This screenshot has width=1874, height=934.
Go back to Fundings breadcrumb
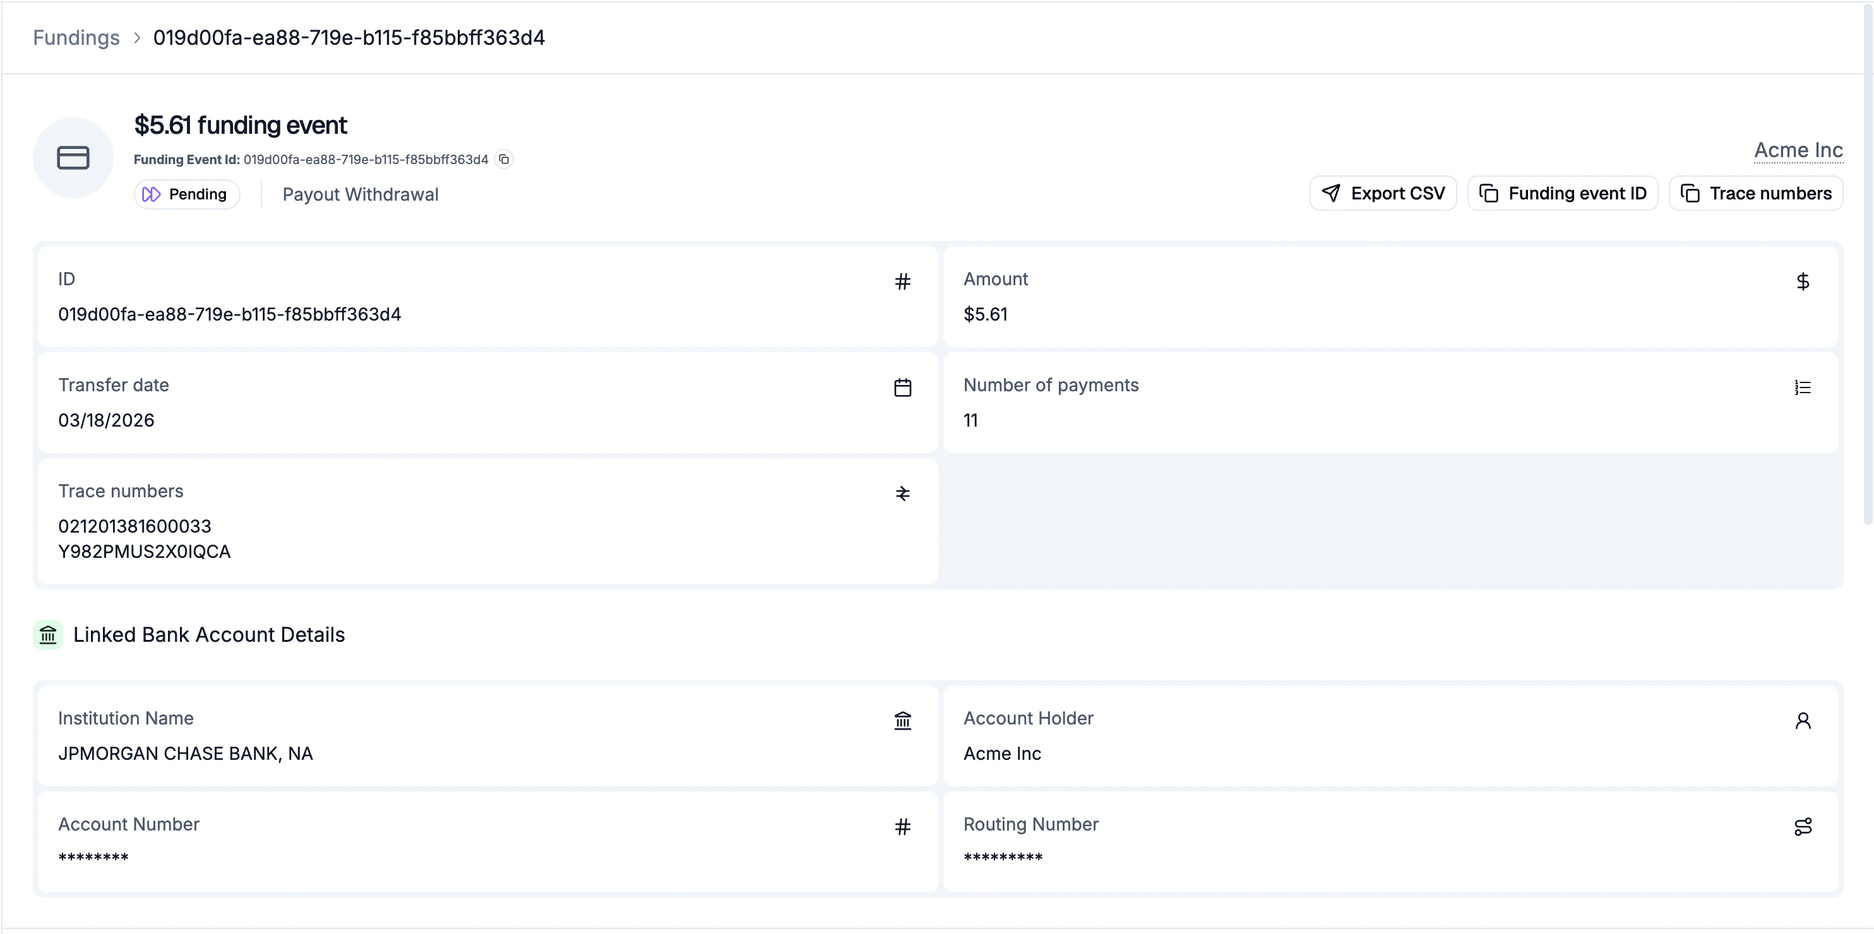tap(76, 38)
